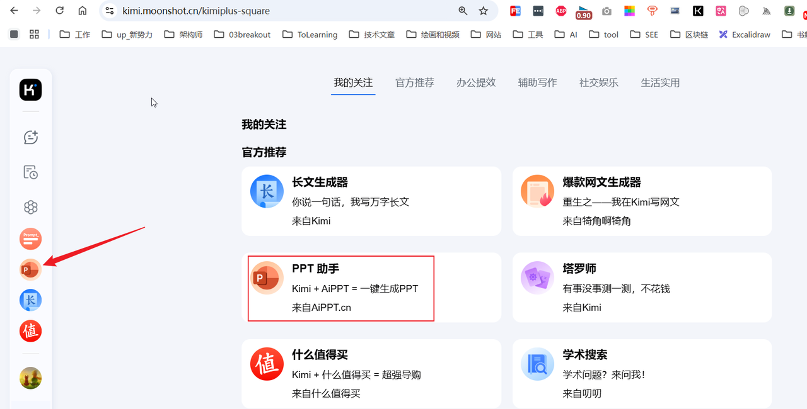Open the 绘画和视频 bookmark folder
Viewport: 807px width, 409px height.
(x=433, y=34)
